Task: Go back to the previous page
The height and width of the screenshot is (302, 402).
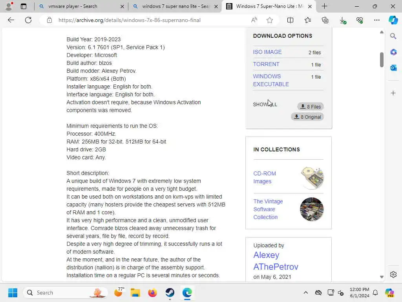Action: [x=11, y=20]
